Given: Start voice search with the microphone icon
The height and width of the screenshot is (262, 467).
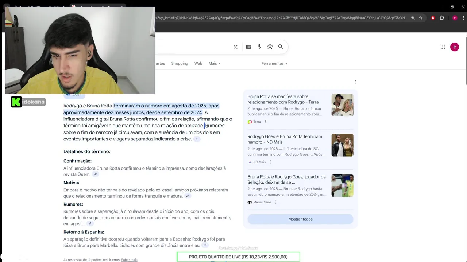Looking at the screenshot, I should click(259, 47).
